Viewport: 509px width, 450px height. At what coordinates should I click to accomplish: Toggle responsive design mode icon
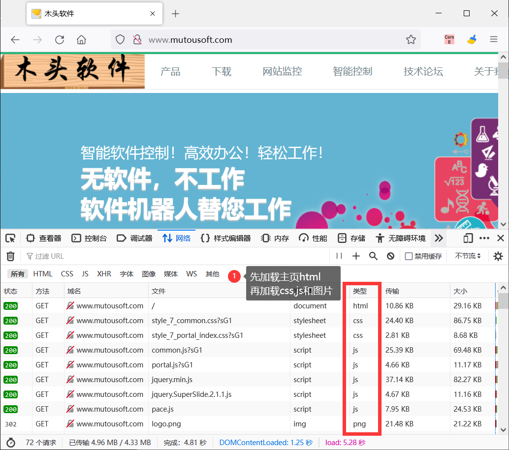point(468,239)
